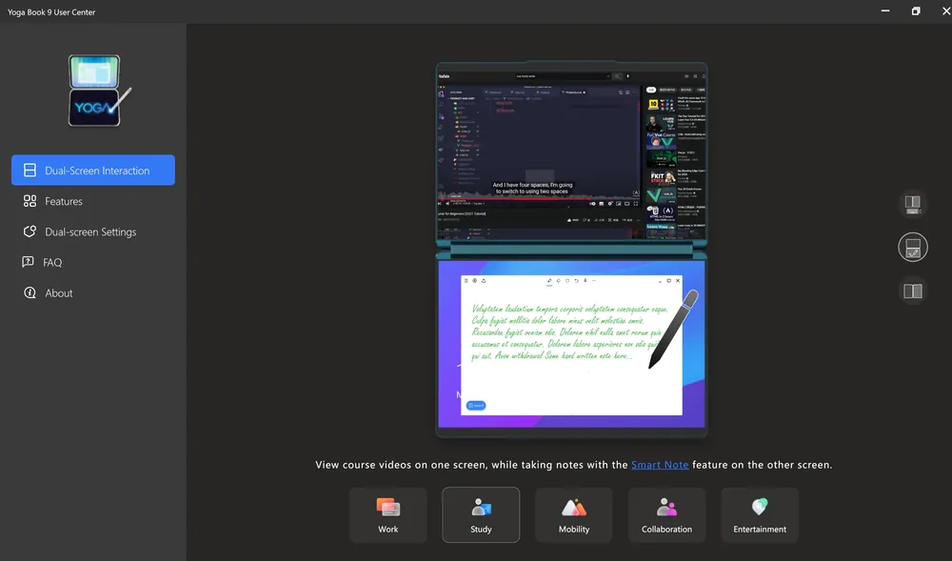Select the Mobility scenario card
Screen dimensions: 952x561
click(574, 515)
